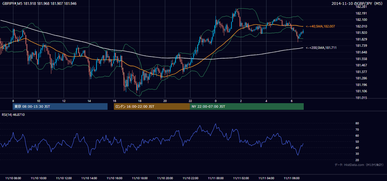Click price axis label 182.010

coord(361,26)
